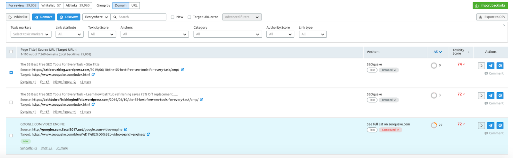
Task: Switch to the Whitelist 57 tab
Action: pos(51,5)
